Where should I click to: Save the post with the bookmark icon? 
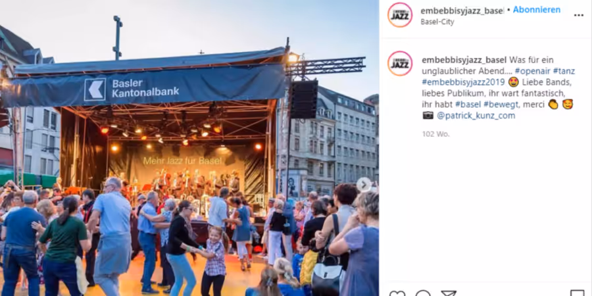coord(578,293)
